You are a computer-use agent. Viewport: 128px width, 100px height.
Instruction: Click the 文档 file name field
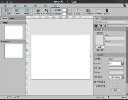(x=112, y=22)
